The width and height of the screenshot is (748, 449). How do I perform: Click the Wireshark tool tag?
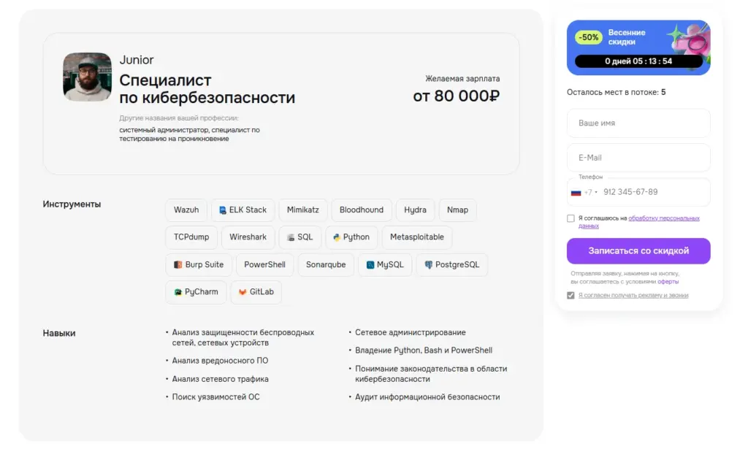click(x=248, y=237)
